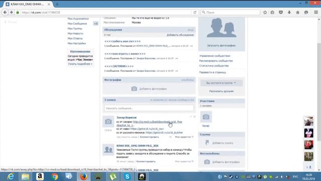
Task: Open Мои Группы in the left menu
Action: [75, 29]
